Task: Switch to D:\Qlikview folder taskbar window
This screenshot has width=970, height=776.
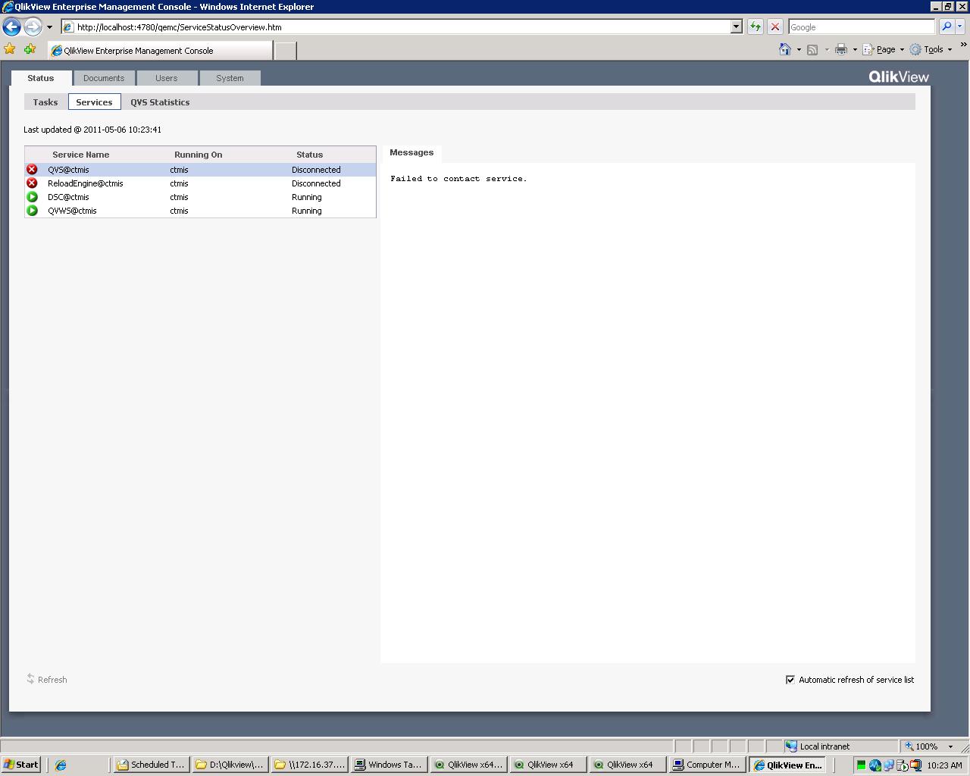Action: [x=230, y=765]
